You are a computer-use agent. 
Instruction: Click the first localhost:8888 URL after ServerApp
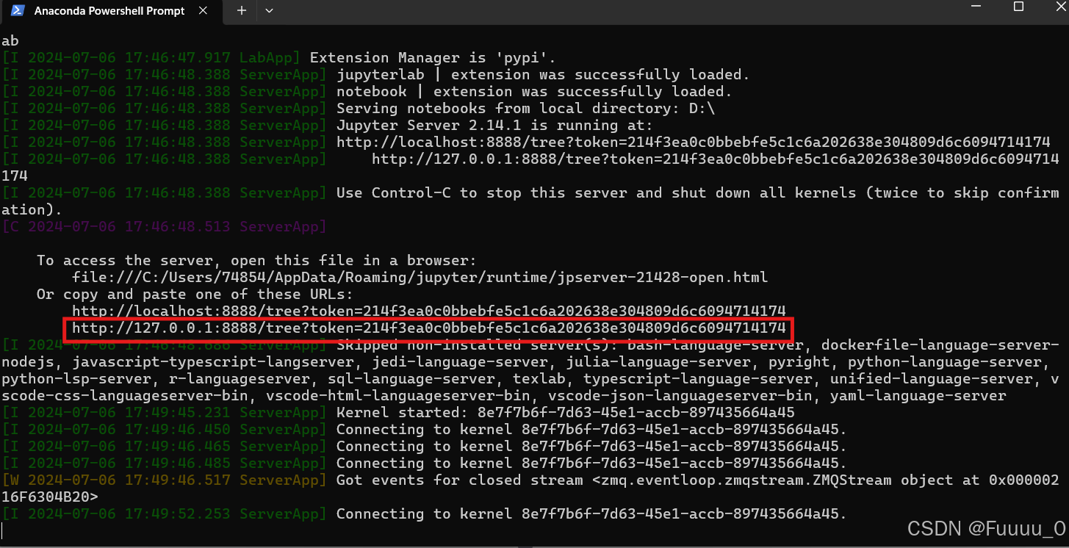click(x=694, y=142)
